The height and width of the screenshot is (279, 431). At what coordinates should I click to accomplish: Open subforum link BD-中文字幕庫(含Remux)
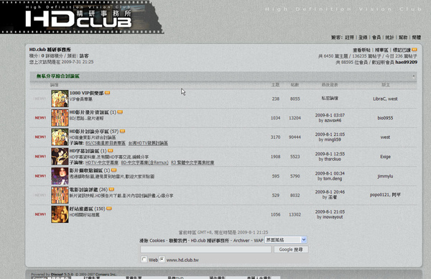point(144,163)
